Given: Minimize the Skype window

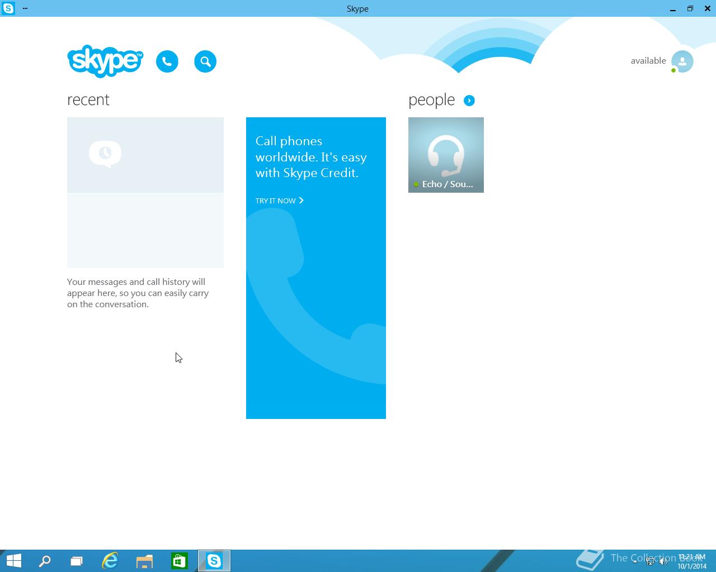Looking at the screenshot, I should click(673, 8).
